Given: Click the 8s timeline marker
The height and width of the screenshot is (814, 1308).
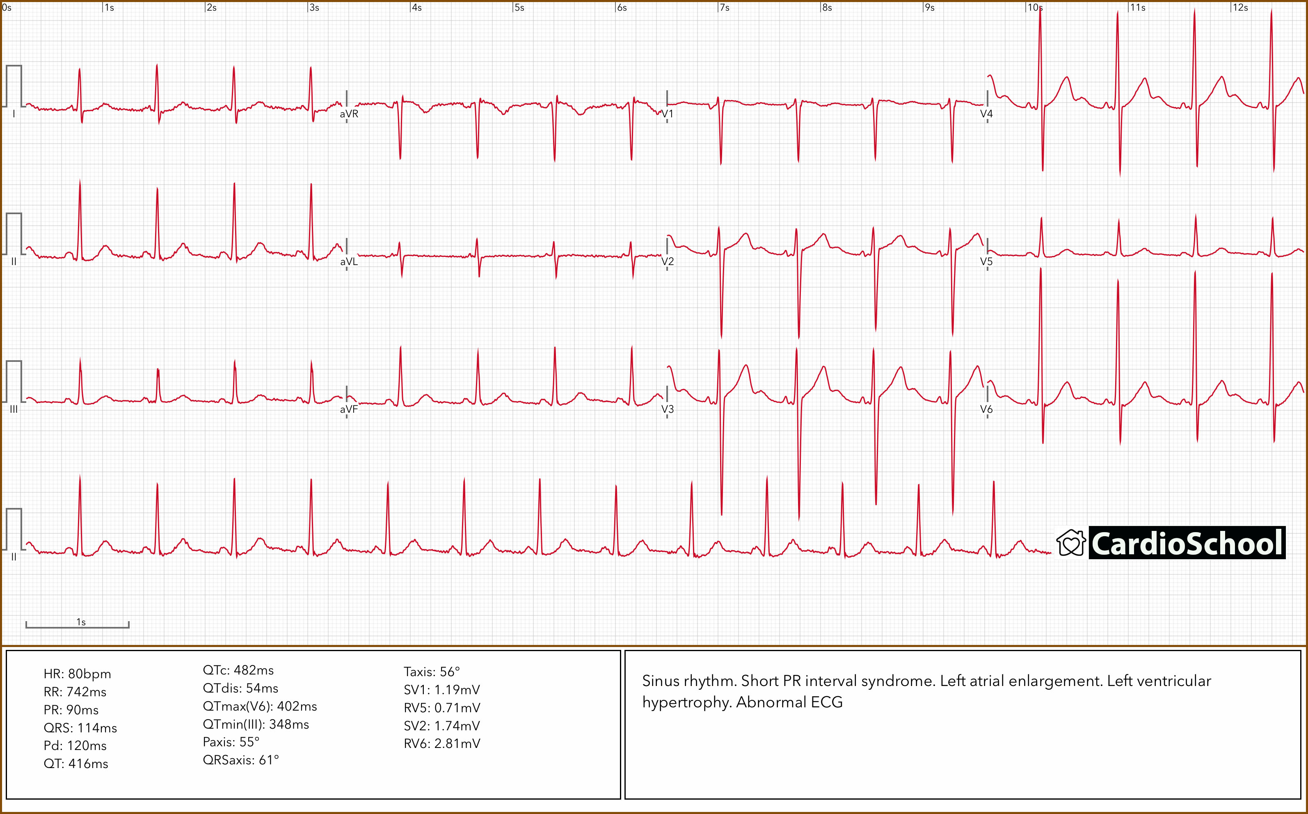Looking at the screenshot, I should coord(827,7).
